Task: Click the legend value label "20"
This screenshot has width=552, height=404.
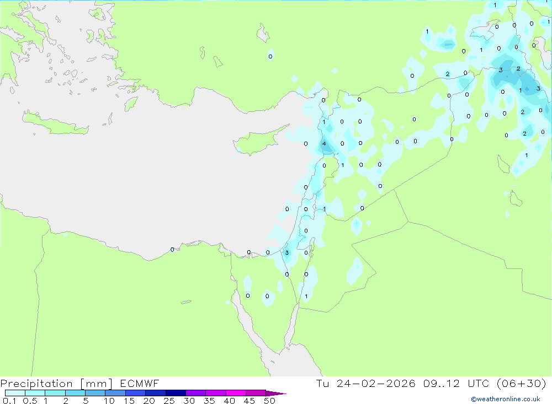Action: 149,401
